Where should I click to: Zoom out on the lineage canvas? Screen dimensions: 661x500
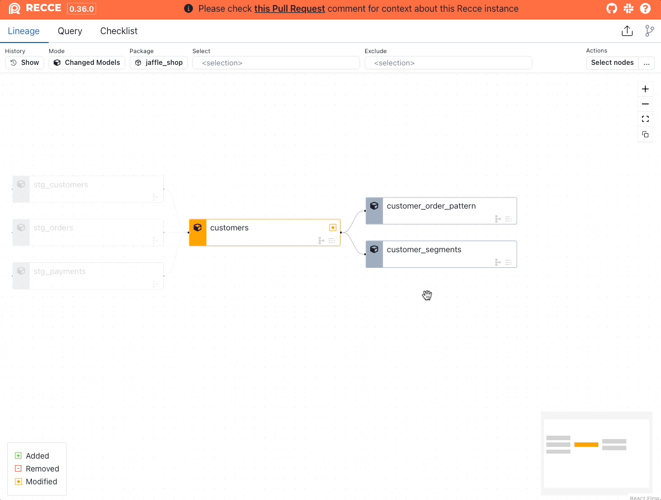[x=645, y=104]
